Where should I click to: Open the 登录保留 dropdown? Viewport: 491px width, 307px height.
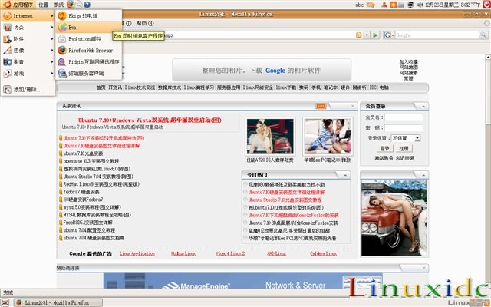(x=406, y=138)
